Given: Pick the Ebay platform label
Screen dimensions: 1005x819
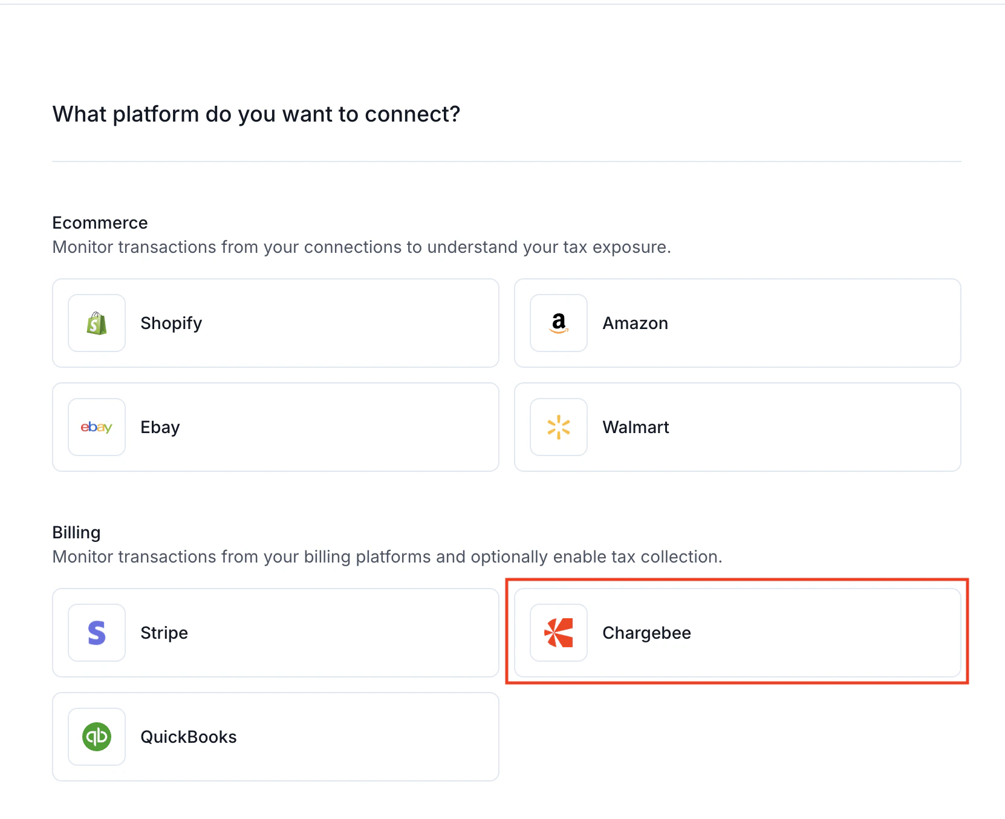Looking at the screenshot, I should point(160,428).
